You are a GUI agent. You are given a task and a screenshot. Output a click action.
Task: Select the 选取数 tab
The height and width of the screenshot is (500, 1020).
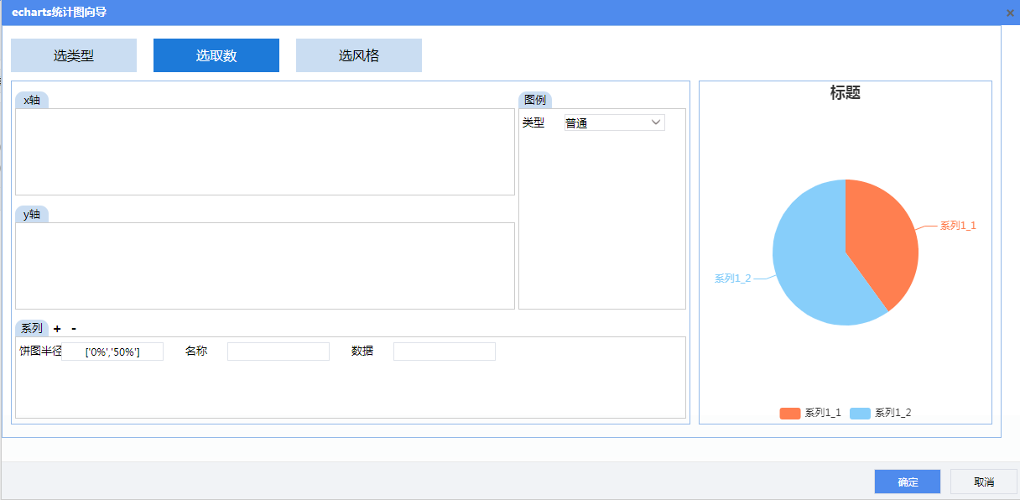216,55
